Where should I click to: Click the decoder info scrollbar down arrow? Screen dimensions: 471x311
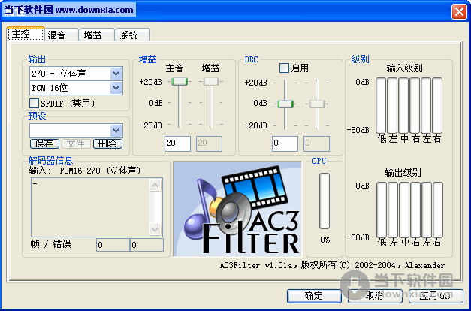[x=156, y=231]
